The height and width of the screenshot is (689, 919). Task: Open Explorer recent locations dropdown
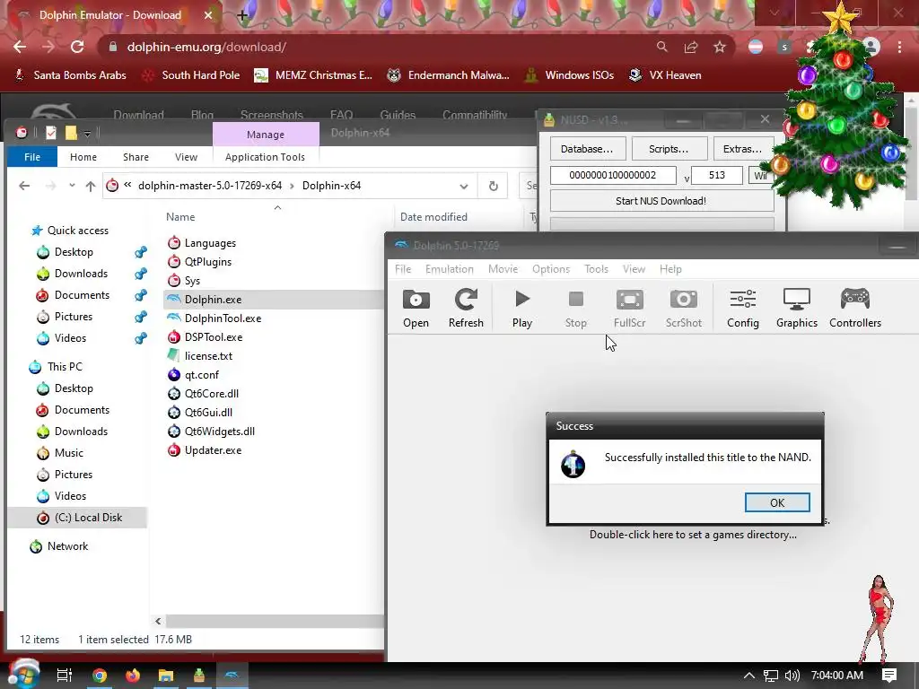pos(72,186)
